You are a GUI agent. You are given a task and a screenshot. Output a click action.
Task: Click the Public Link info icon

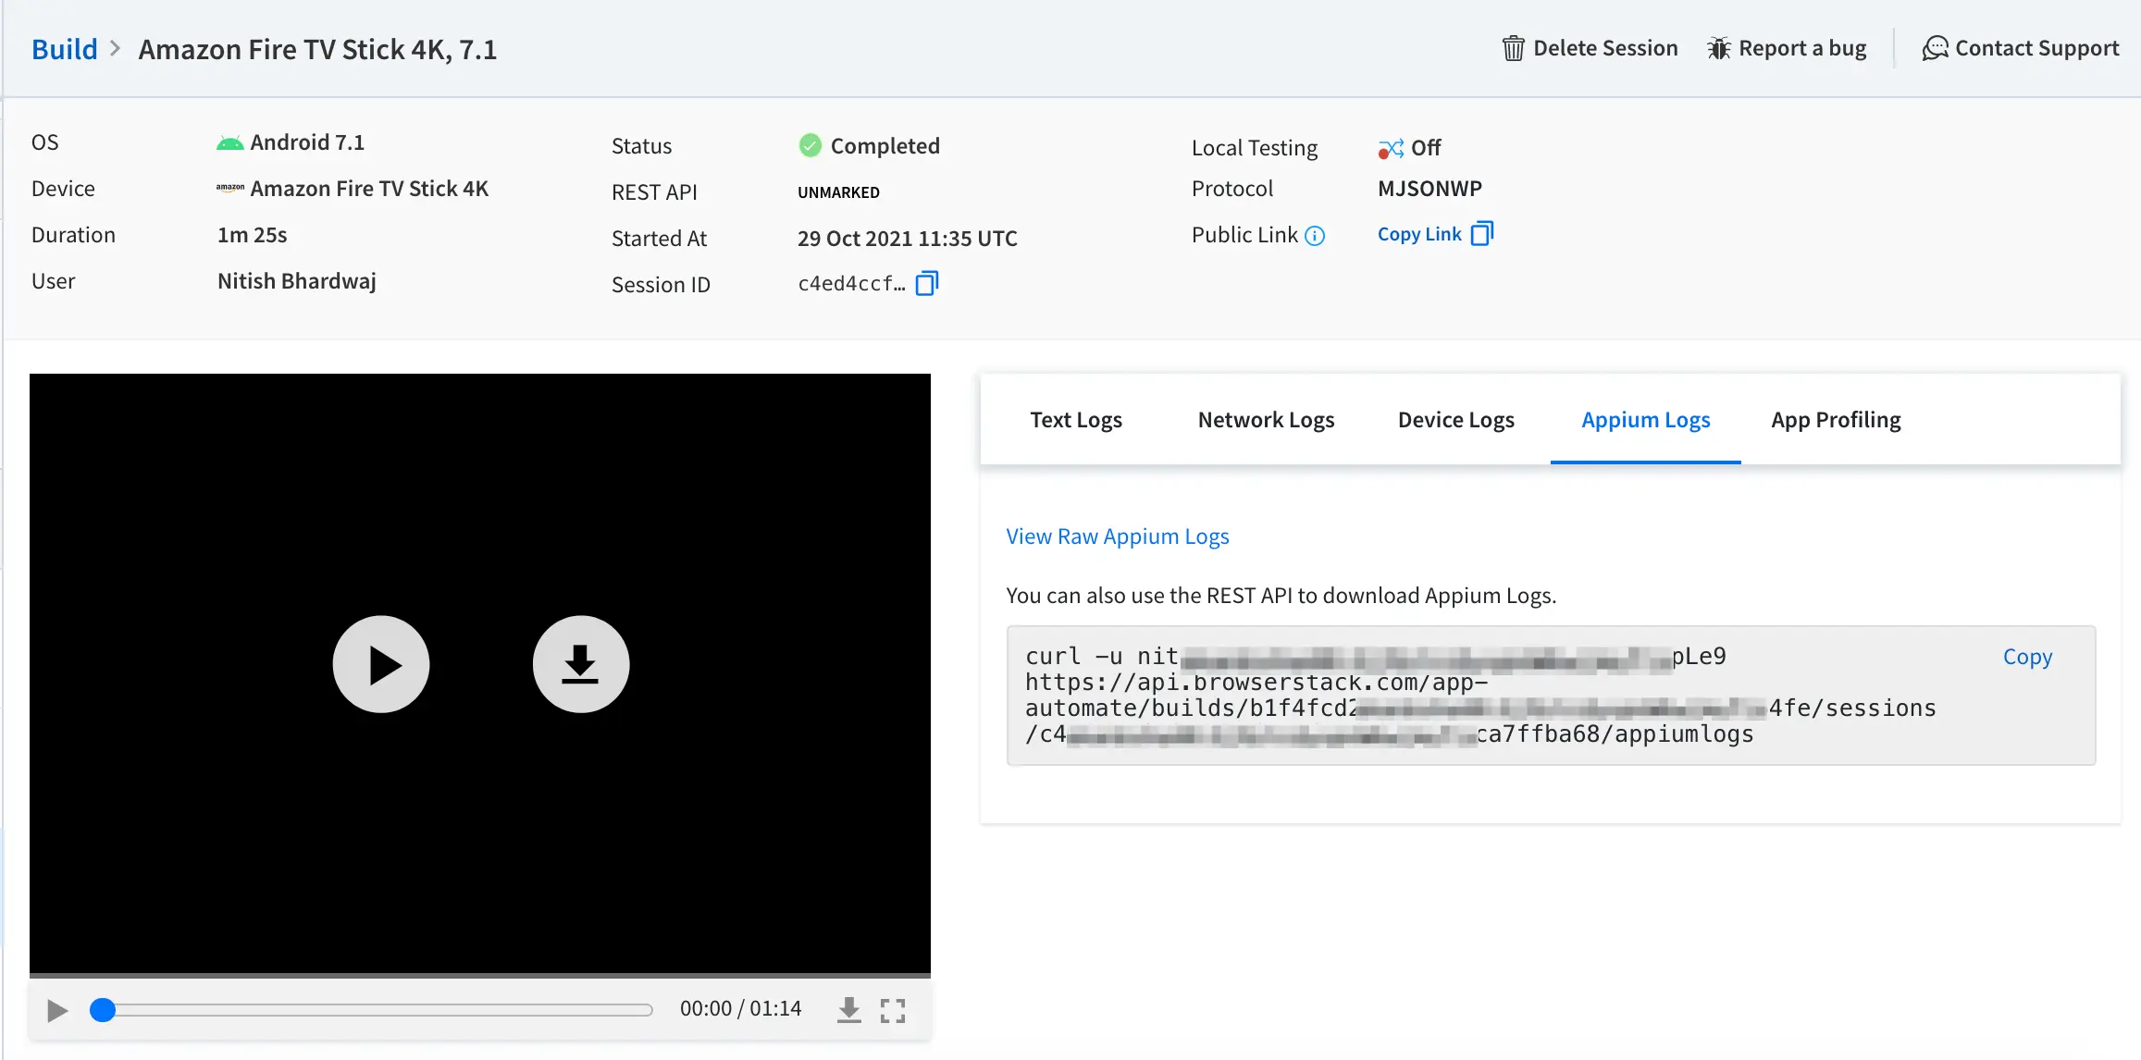pyautogui.click(x=1315, y=236)
